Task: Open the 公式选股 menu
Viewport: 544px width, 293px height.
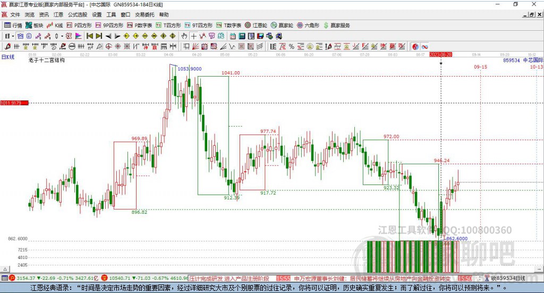Action: (78, 14)
